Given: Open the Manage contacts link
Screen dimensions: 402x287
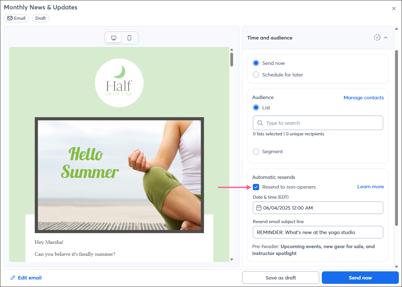Looking at the screenshot, I should pyautogui.click(x=364, y=98).
